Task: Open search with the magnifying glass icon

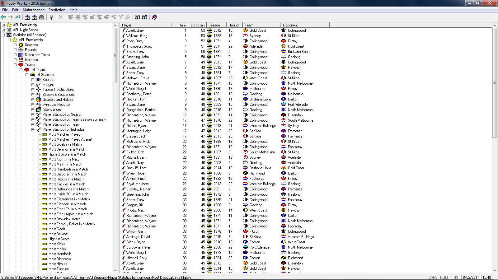Action: [51, 17]
